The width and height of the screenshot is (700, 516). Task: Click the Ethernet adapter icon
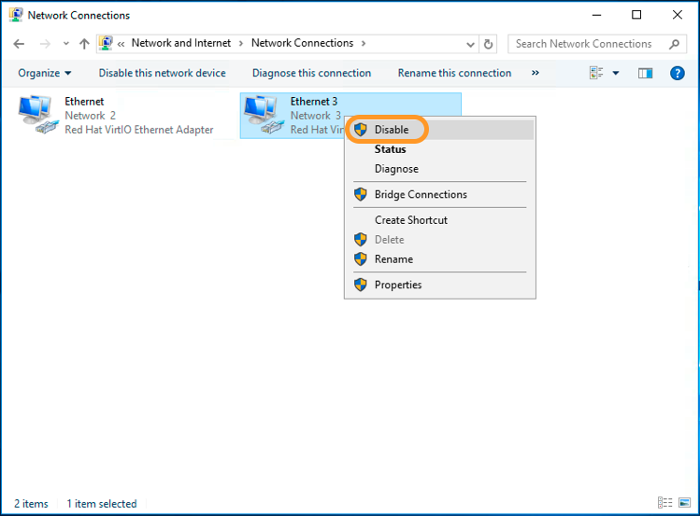pos(37,115)
